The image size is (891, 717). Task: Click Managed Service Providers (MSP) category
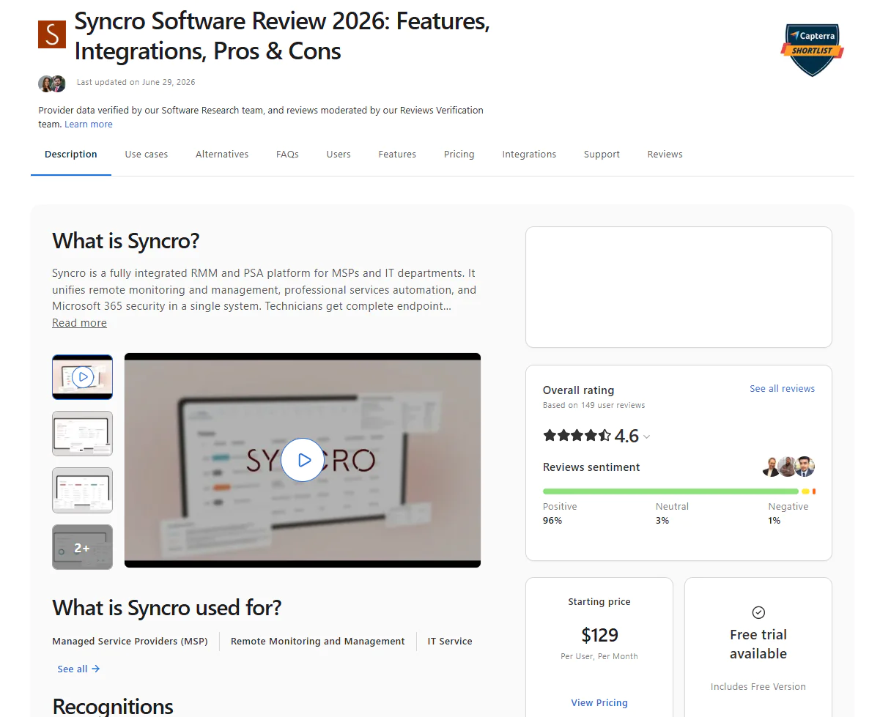coord(130,642)
